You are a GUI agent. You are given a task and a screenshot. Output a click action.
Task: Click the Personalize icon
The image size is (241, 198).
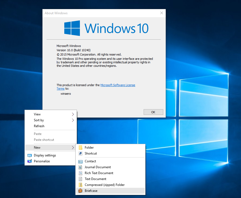30,161
